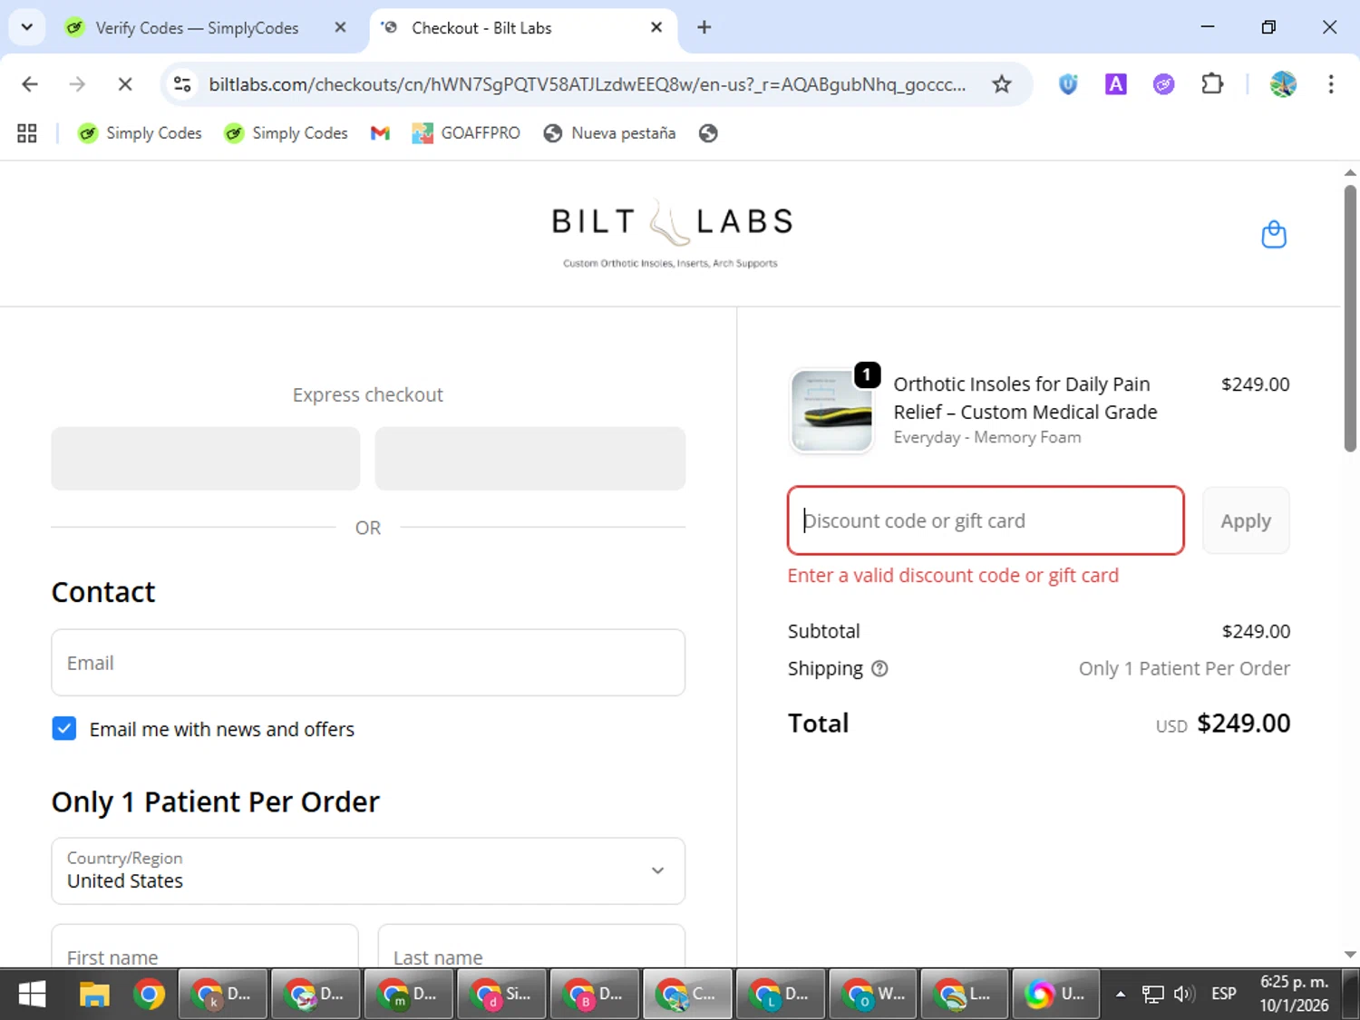
Task: Open the Chrome profile avatar
Action: click(1283, 84)
